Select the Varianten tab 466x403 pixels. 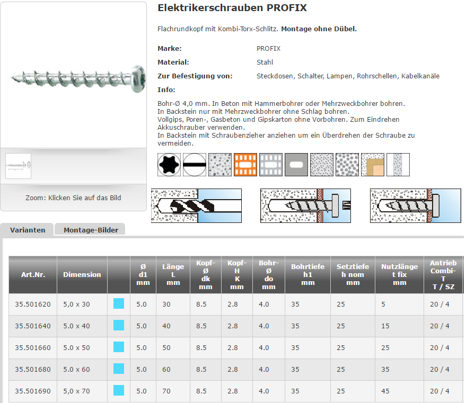[28, 230]
